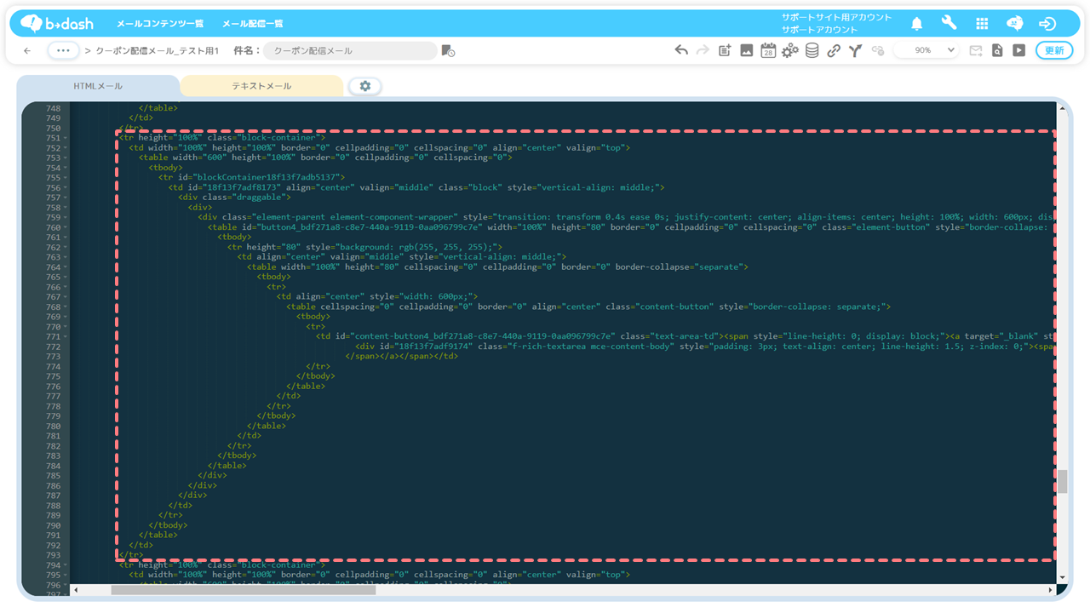Screen dimensions: 1090x613
Task: Open the calendar 28 icon
Action: point(768,50)
